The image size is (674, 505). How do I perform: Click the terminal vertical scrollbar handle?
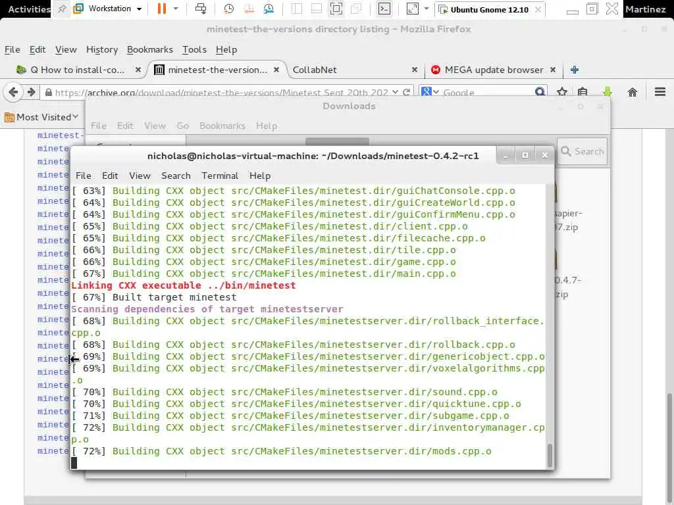pos(550,455)
